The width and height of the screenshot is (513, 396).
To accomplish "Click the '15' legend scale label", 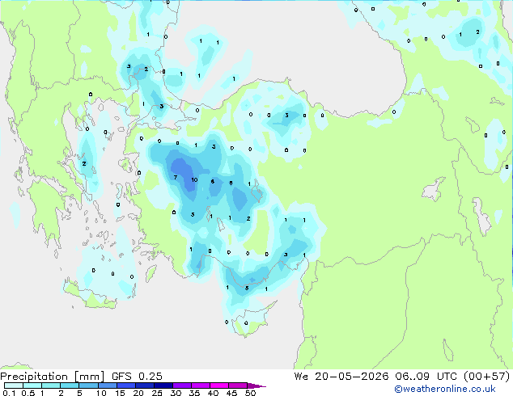I will (120, 393).
